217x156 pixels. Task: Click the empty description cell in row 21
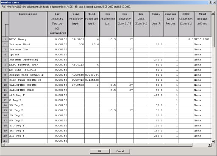coord(28,141)
